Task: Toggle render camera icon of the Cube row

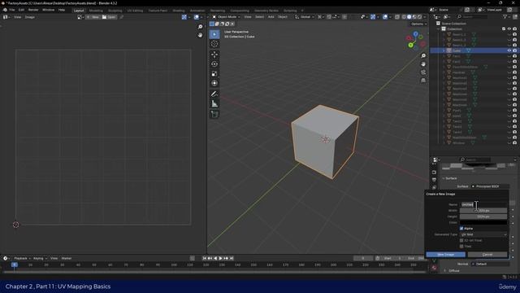Action: [x=514, y=50]
